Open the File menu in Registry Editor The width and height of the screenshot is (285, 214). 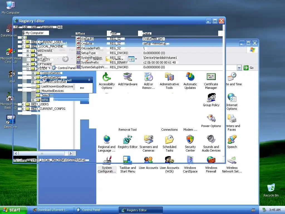click(17, 27)
